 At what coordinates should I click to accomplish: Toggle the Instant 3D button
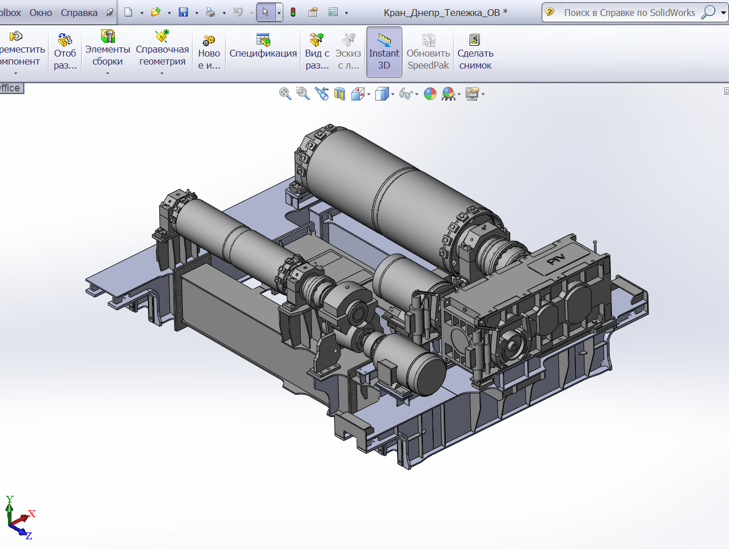coord(384,52)
